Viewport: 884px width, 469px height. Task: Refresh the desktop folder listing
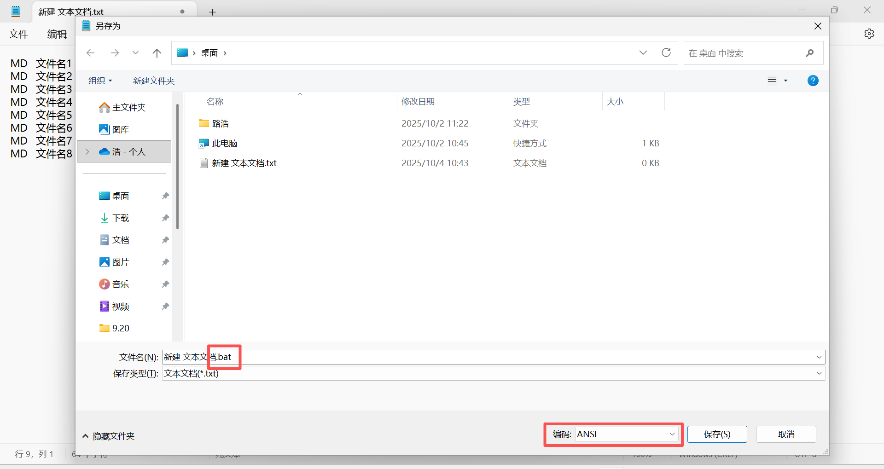point(666,53)
